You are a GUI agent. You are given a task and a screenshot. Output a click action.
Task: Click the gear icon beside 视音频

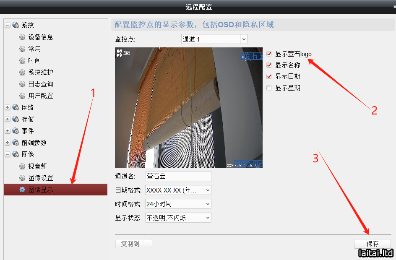pyautogui.click(x=22, y=166)
